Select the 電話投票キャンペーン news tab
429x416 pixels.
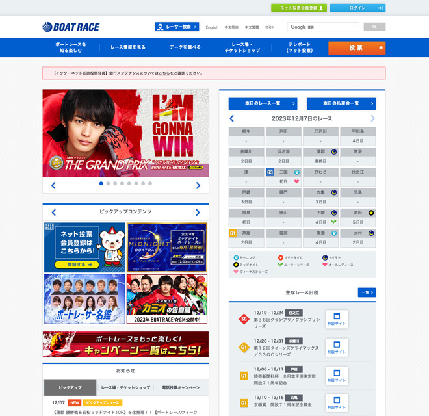(x=181, y=387)
